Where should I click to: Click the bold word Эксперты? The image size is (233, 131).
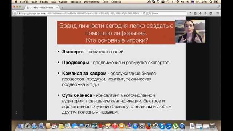tap(73, 52)
